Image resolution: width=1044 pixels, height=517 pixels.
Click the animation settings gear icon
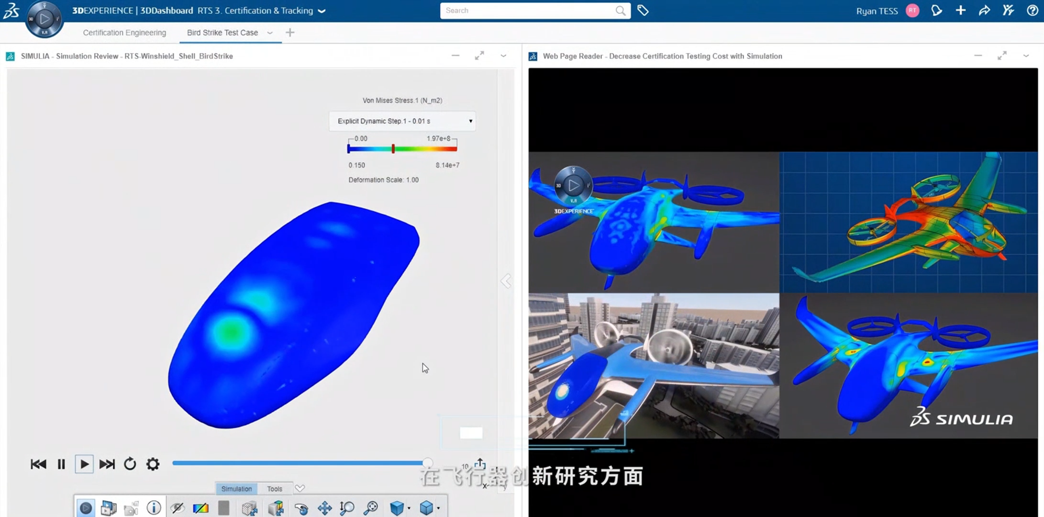click(x=153, y=464)
